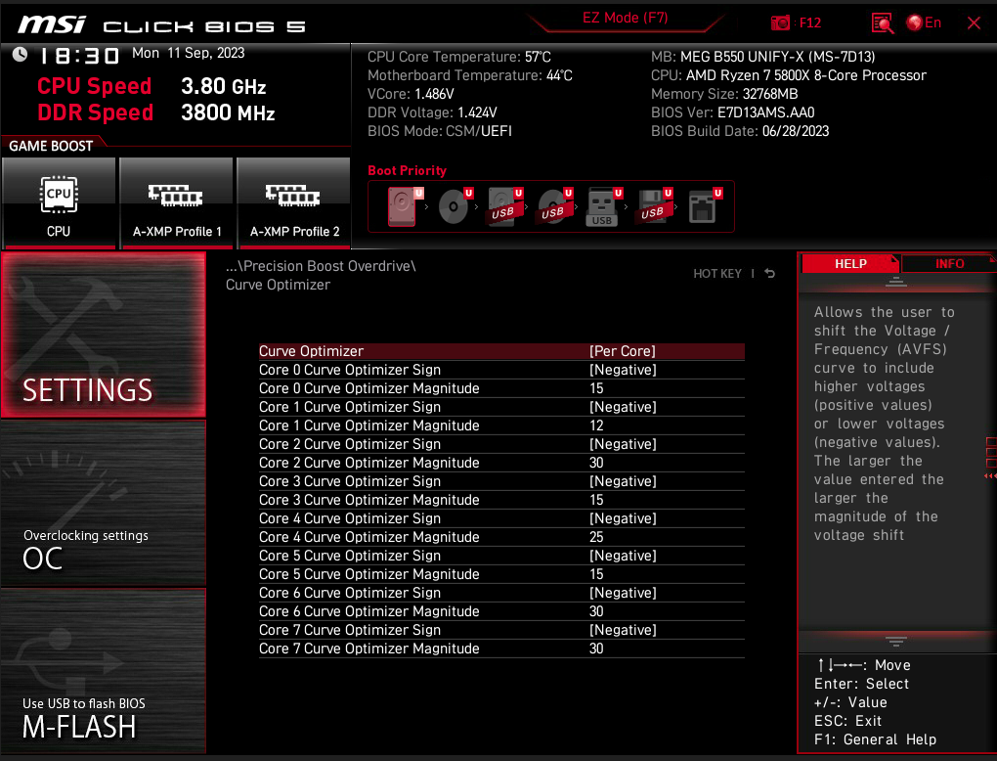Click the DDR Voltage 1.424V reading
Image resolution: width=997 pixels, height=761 pixels.
click(432, 112)
